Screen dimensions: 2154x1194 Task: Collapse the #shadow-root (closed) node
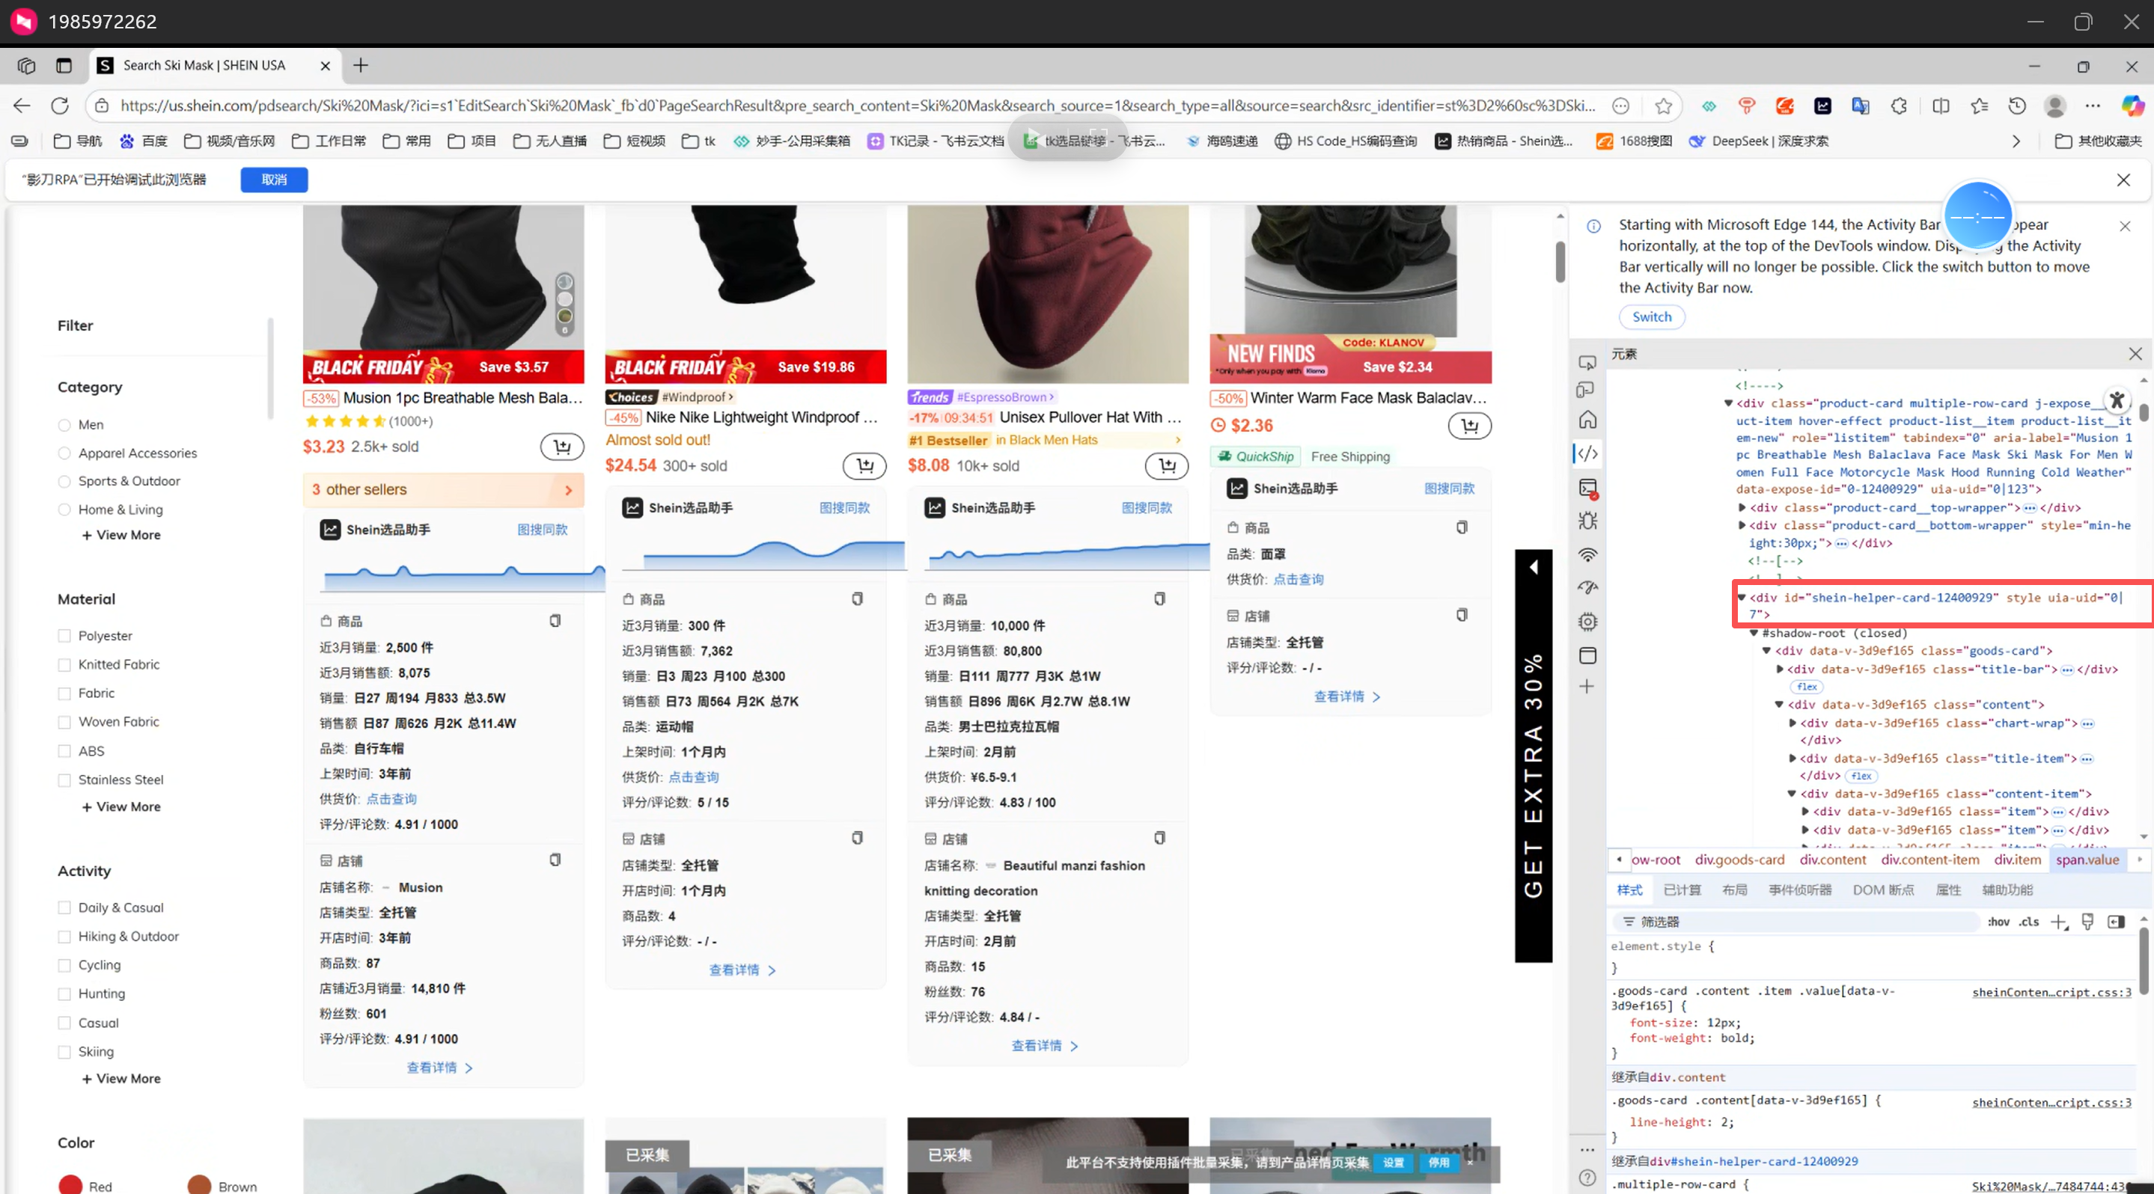(1754, 634)
